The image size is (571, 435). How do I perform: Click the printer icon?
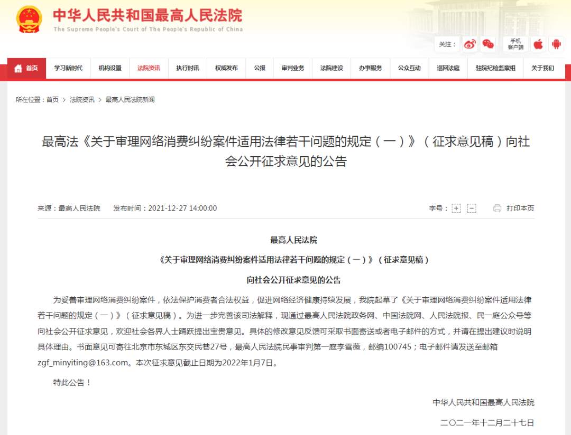tap(497, 208)
